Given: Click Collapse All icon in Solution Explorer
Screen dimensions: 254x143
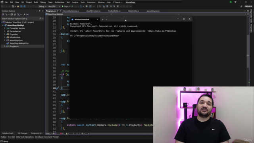Looking at the screenshot, I should 12,15.
